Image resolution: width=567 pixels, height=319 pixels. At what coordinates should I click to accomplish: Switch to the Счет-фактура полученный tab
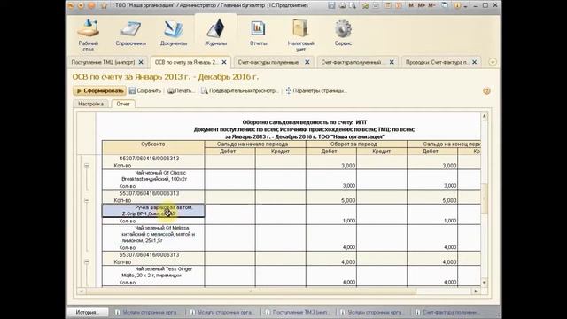pyautogui.click(x=352, y=62)
